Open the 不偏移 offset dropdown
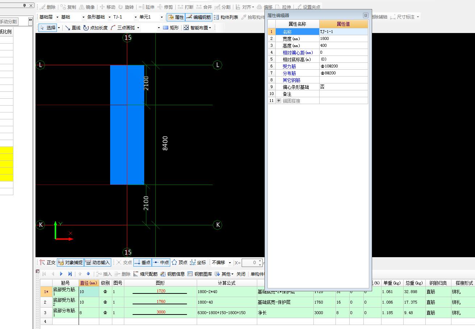 click(x=222, y=263)
